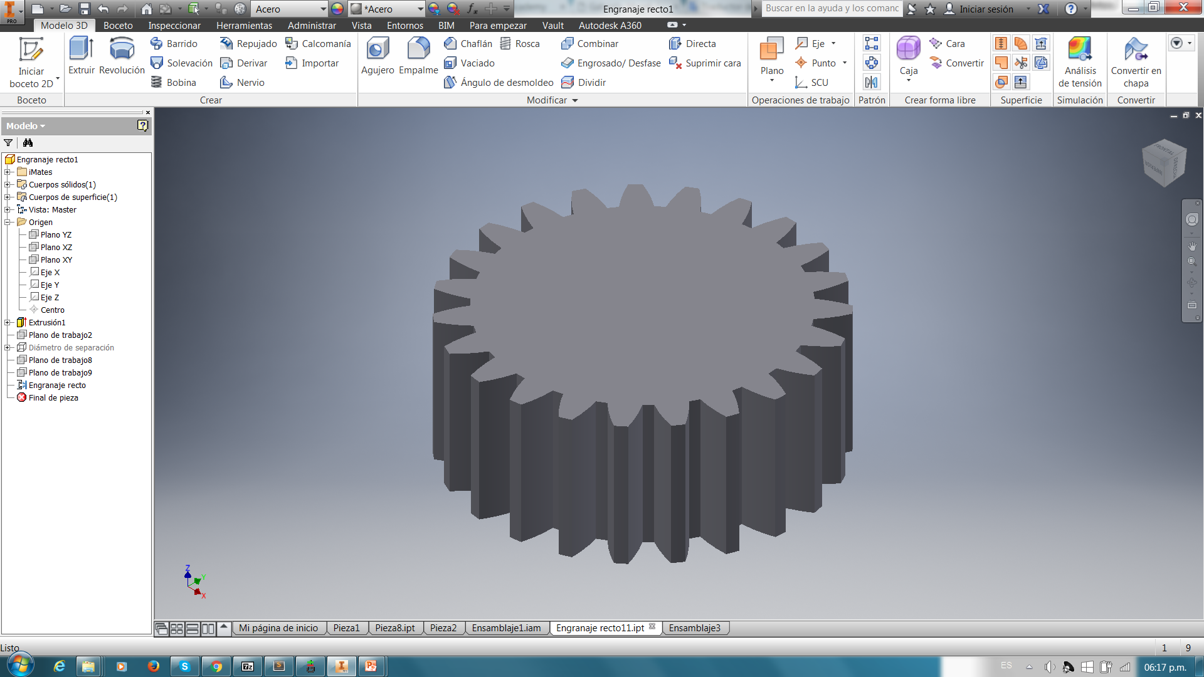Switch to the Inspeccionar ribbon tab

[x=174, y=26]
